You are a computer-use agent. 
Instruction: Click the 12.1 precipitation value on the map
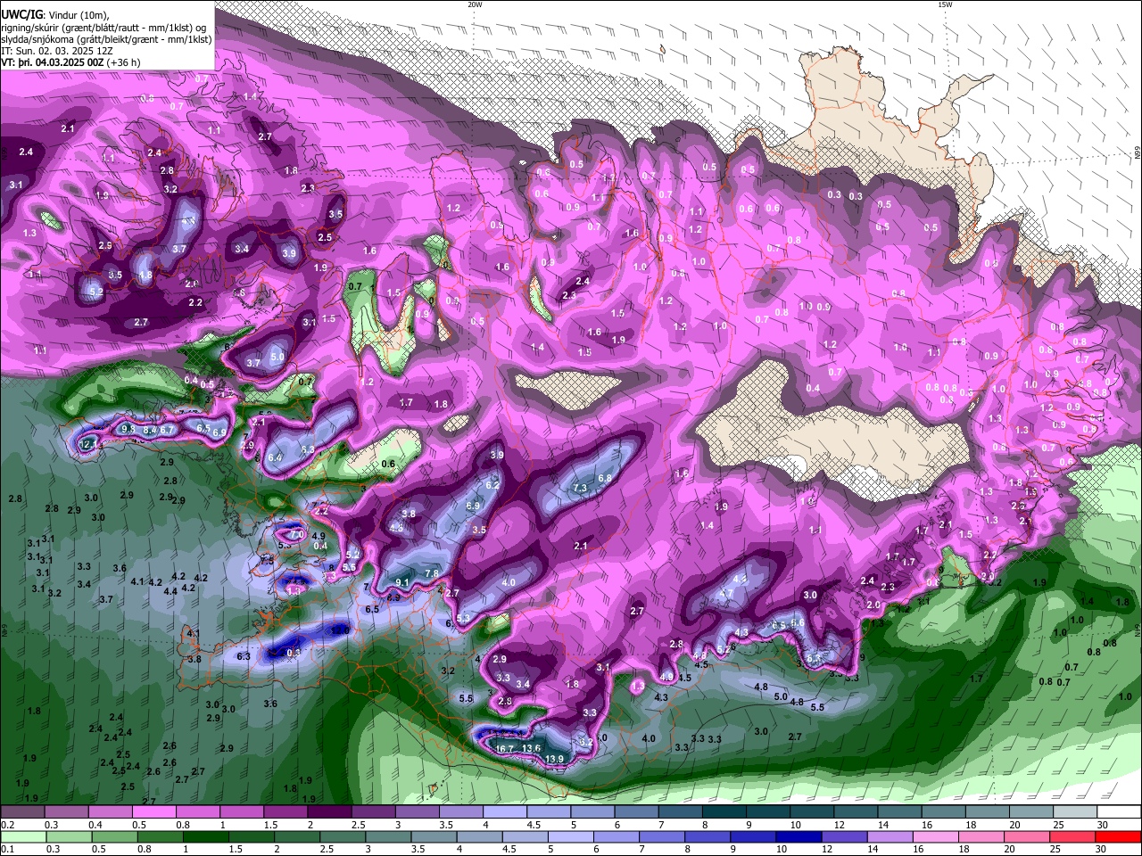(89, 443)
